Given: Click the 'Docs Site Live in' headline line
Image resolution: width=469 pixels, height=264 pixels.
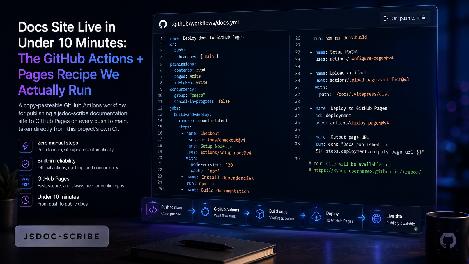Looking at the screenshot, I should tap(67, 27).
